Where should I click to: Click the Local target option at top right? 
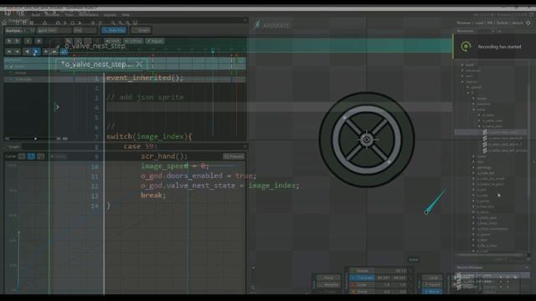[x=479, y=23]
